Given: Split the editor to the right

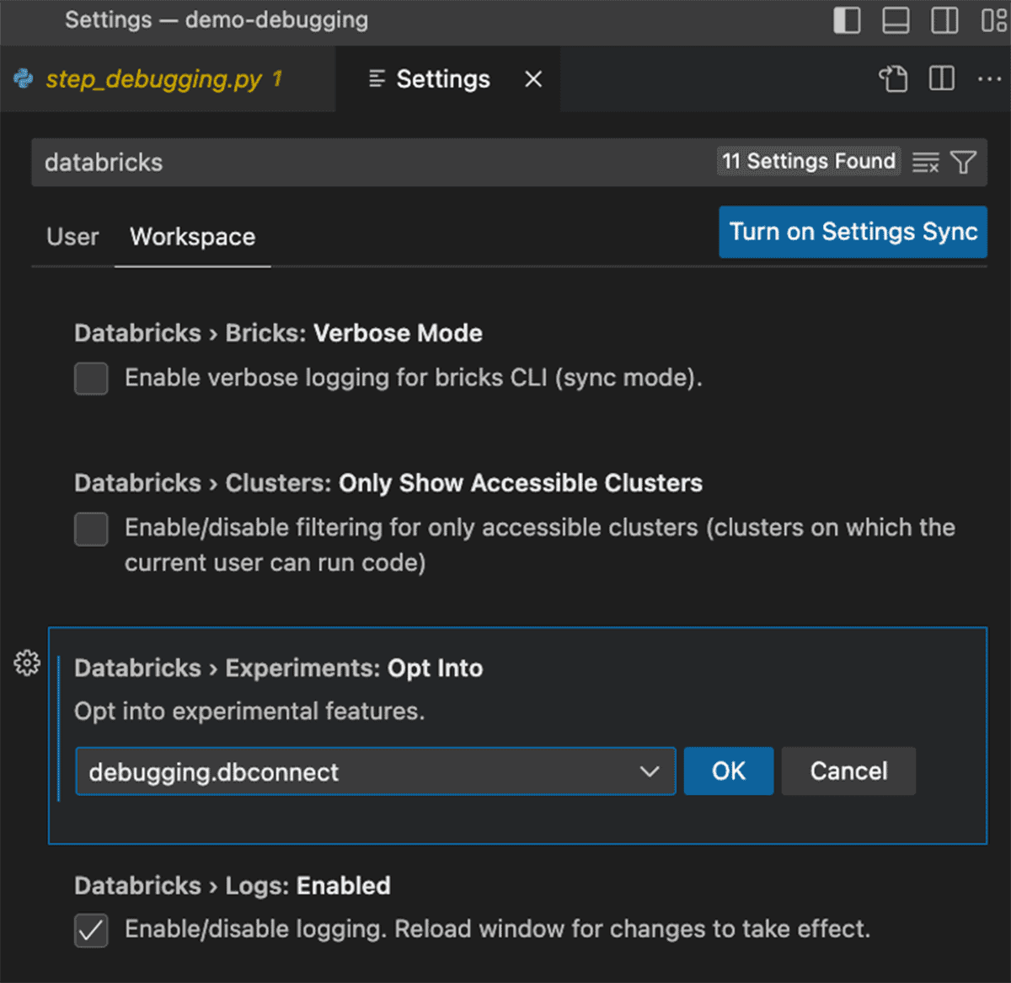Looking at the screenshot, I should point(941,79).
